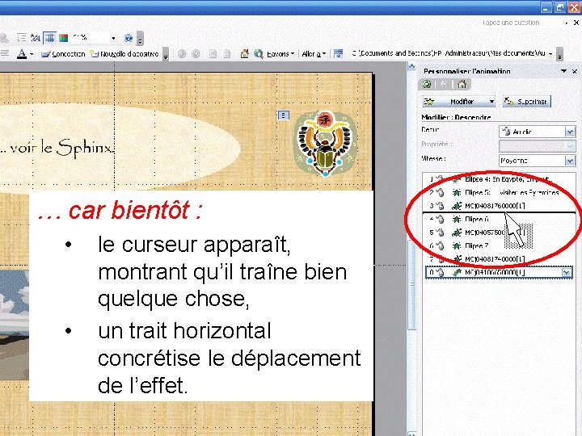
Task: Click the green star effect icon on row 4
Action: 456,219
